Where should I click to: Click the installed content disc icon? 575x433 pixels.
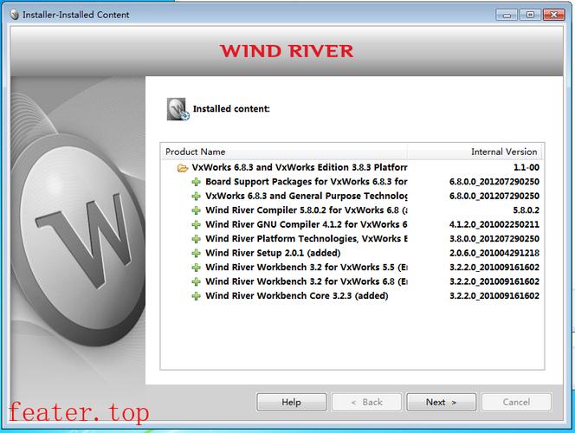[178, 109]
